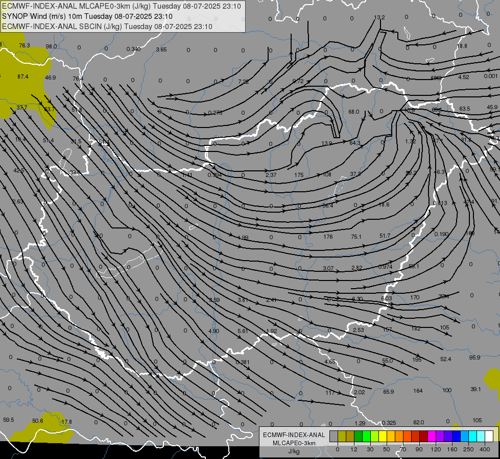The image size is (500, 459).
Task: Click the map value '64.3'
Action: pyautogui.click(x=355, y=143)
